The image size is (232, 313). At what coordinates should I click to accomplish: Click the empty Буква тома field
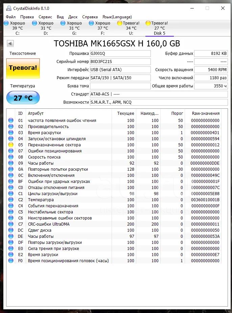coord(120,86)
